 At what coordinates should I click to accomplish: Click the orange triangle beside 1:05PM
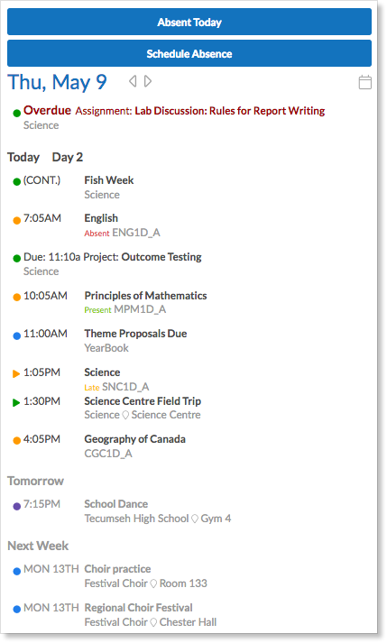point(16,373)
